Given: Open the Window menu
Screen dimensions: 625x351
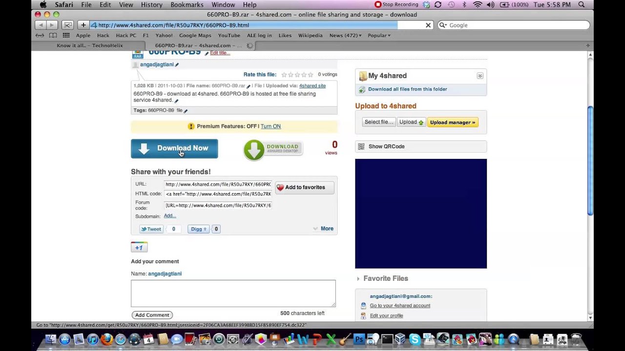Looking at the screenshot, I should [223, 4].
